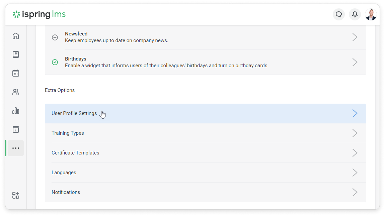The image size is (385, 216).
Task: Open Notifications settings row
Action: tap(66, 192)
